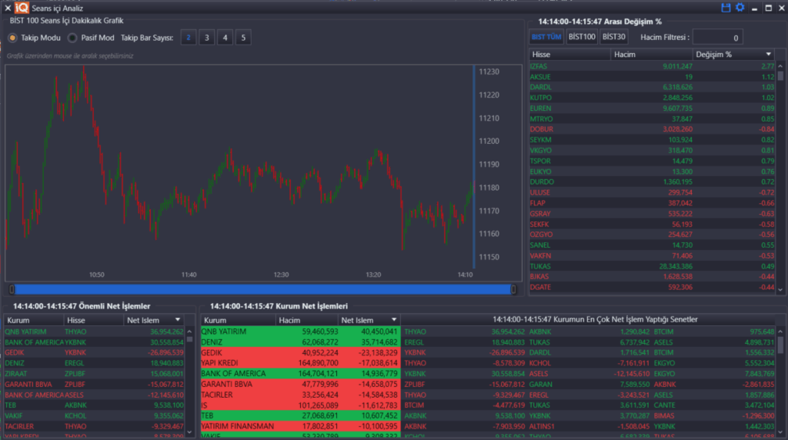Select VKGYO row in change table
The width and height of the screenshot is (788, 440).
click(x=653, y=151)
